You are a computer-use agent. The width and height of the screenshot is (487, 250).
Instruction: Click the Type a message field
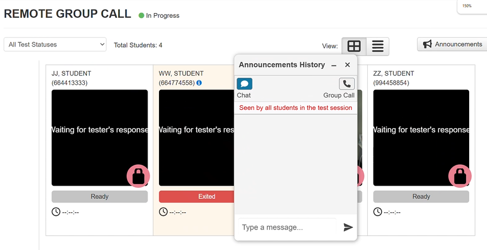[288, 227]
